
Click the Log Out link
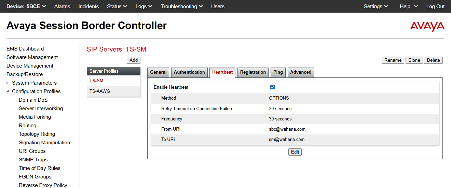coord(435,6)
